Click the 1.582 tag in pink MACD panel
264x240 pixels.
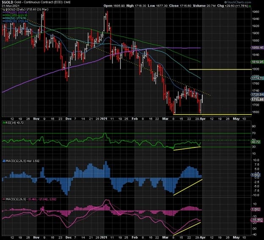(256, 210)
